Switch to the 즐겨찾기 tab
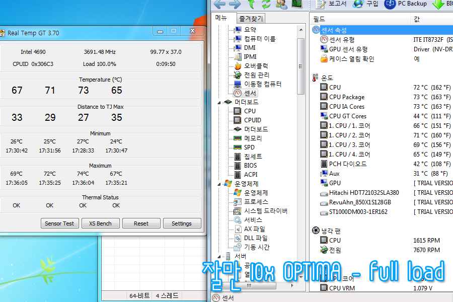Screen dimensions: 453x302 [x=251, y=19]
